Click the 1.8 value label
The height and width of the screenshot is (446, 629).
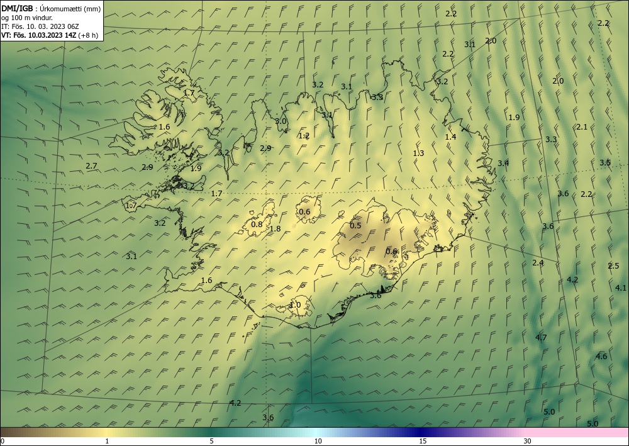[276, 229]
